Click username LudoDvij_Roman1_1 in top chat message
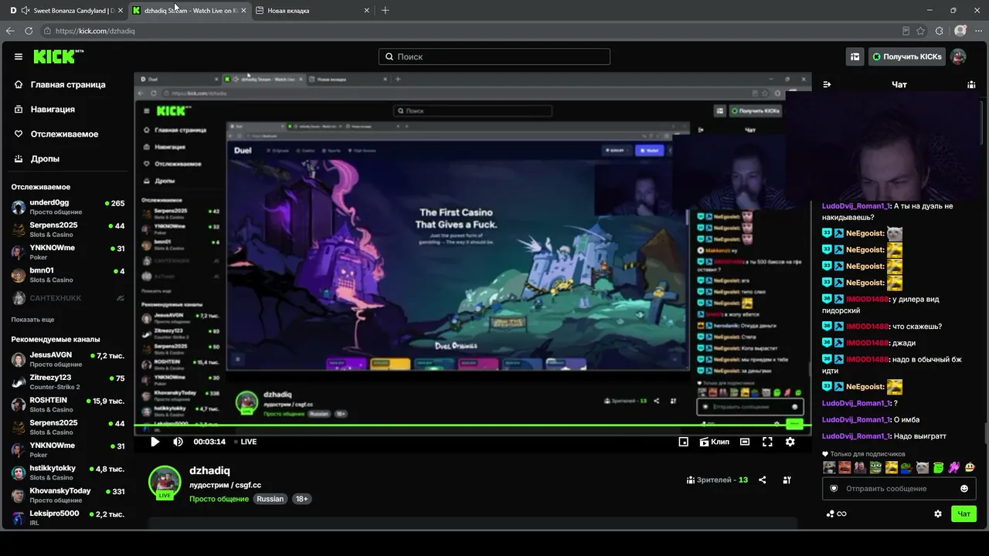This screenshot has height=556, width=989. [x=856, y=206]
